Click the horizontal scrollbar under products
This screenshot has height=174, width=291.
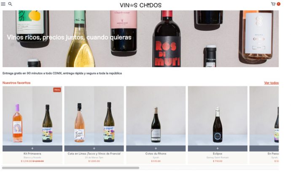coord(70,168)
